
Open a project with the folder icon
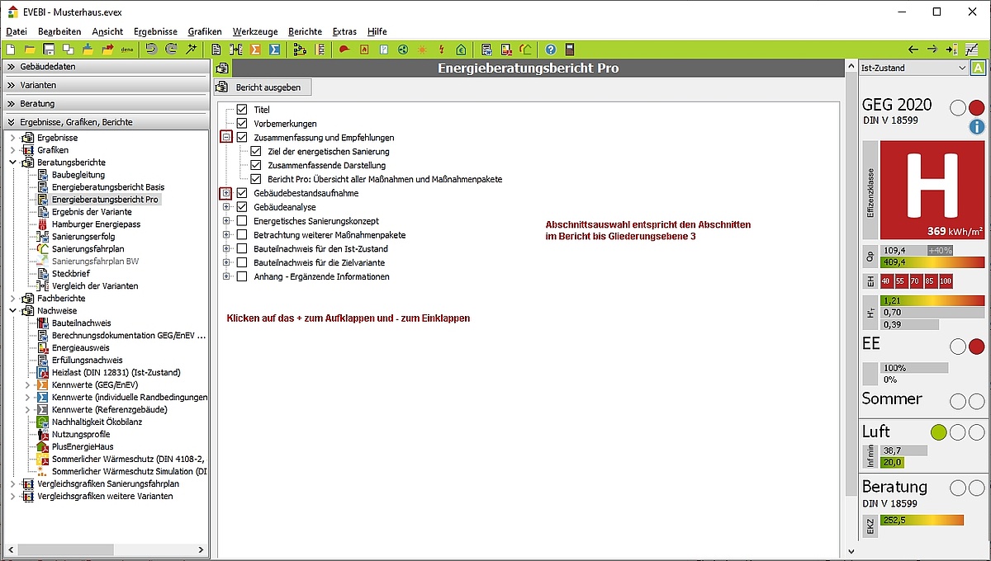click(x=30, y=49)
